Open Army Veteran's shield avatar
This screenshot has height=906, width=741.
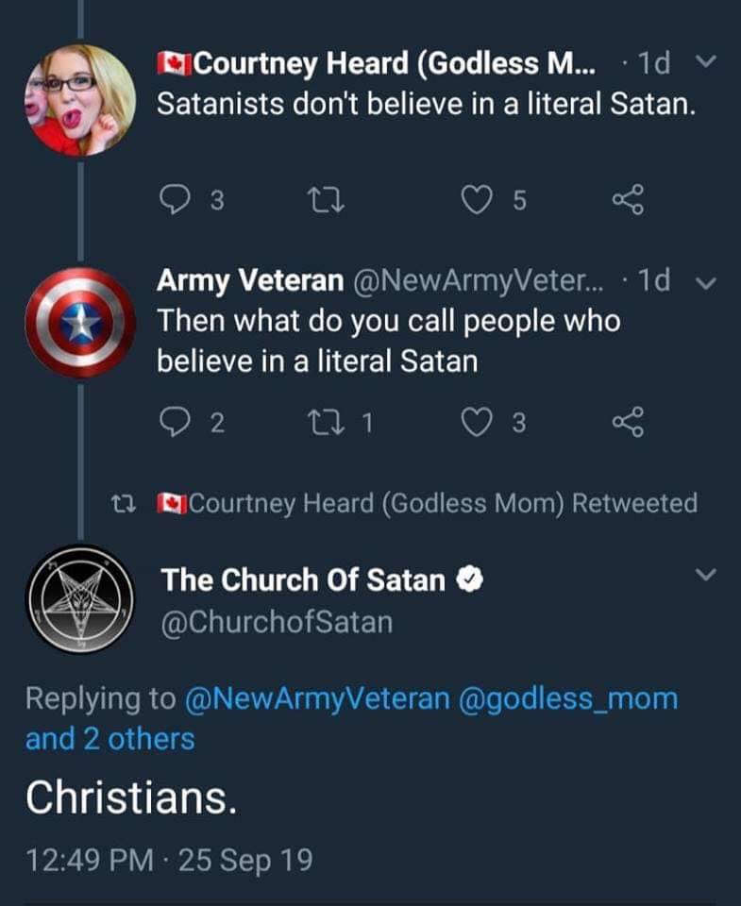click(80, 323)
